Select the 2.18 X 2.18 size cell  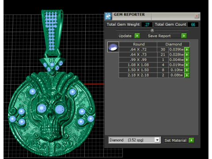pos(138,75)
